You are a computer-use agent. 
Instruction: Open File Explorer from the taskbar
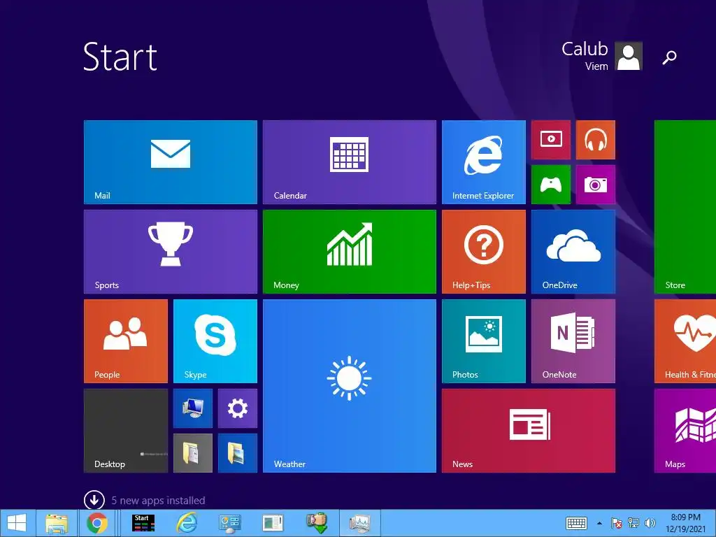57,523
